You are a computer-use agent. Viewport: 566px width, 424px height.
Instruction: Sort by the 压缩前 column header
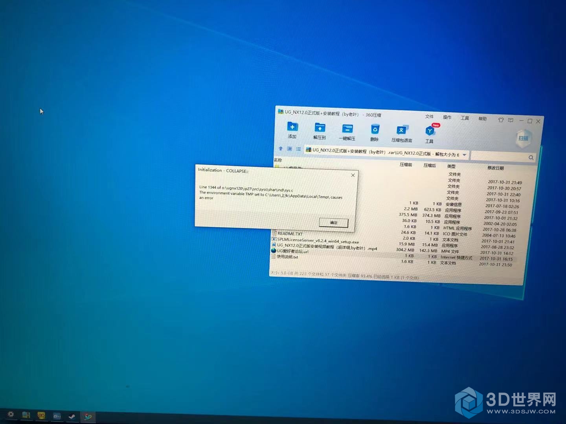coord(406,165)
